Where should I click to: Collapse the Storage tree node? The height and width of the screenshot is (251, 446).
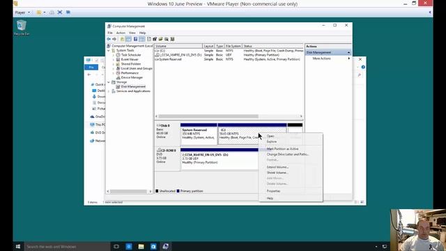[109, 82]
